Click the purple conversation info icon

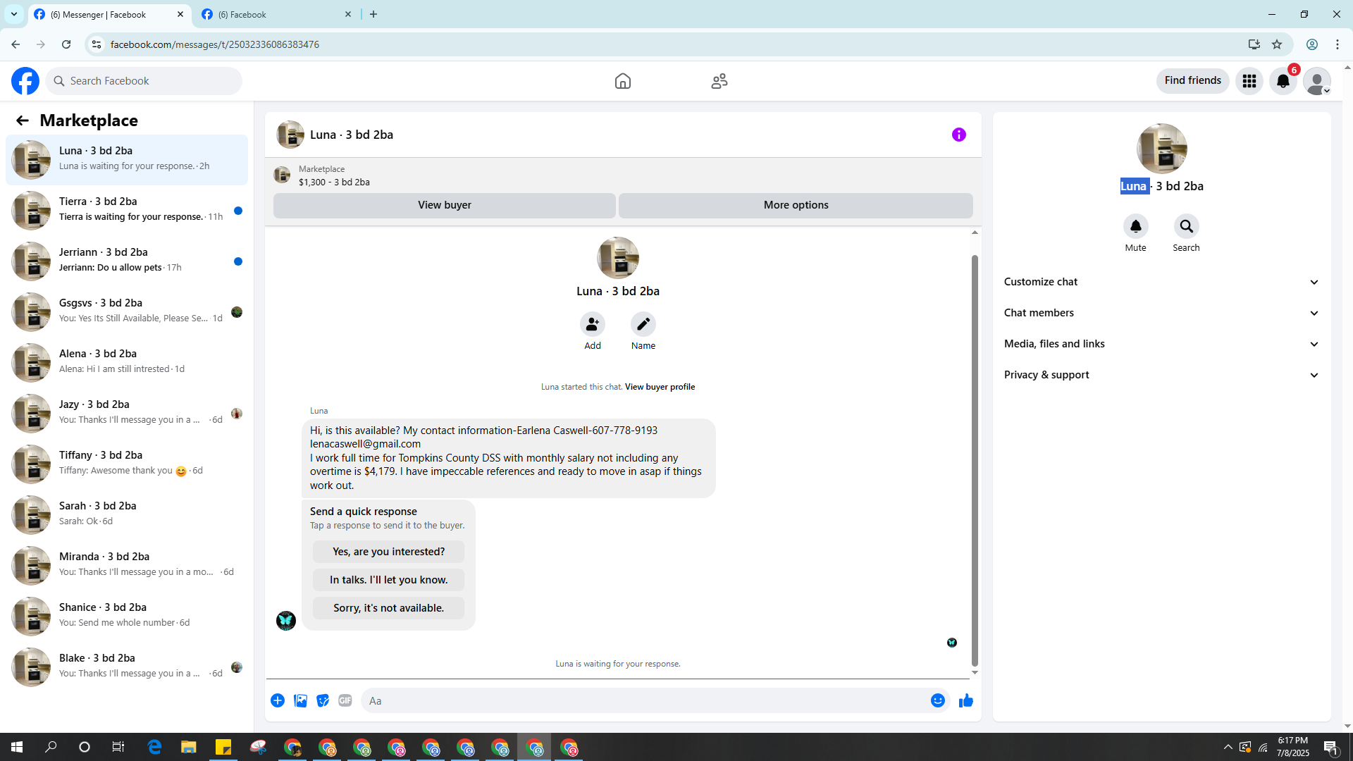pyautogui.click(x=958, y=135)
